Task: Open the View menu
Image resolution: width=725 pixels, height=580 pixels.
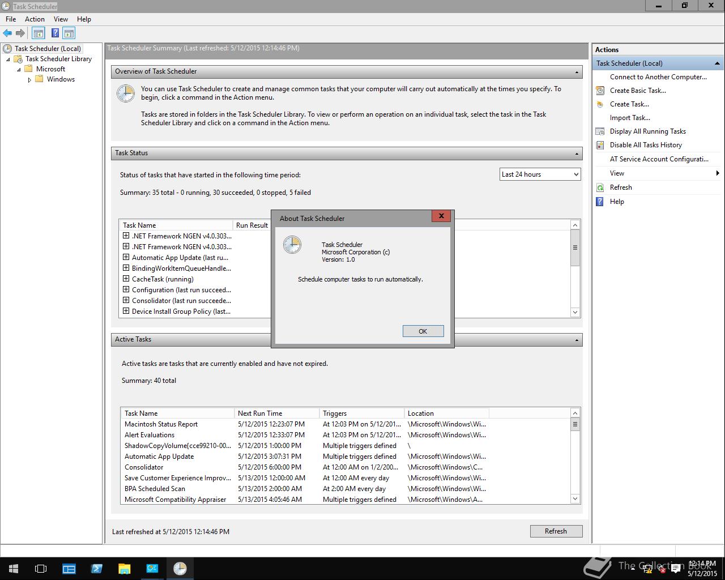Action: click(61, 19)
